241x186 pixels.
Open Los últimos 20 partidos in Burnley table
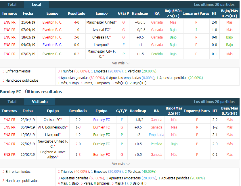pos(214,102)
